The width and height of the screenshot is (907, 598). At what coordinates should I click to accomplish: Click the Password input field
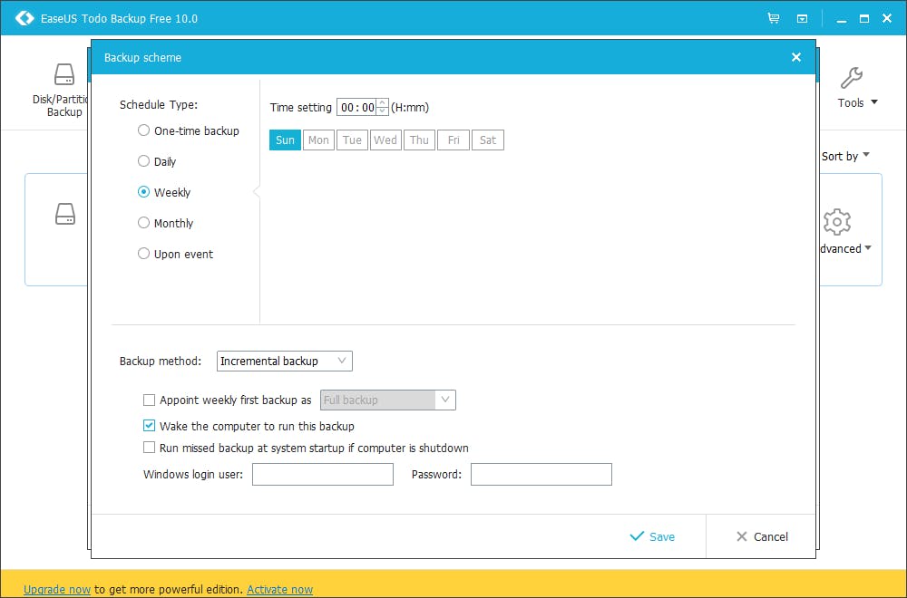[x=541, y=475]
